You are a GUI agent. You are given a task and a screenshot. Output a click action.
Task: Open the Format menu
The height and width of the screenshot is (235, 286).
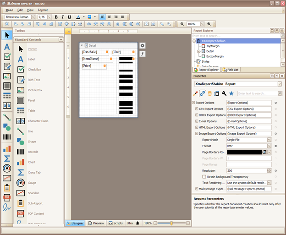(43, 10)
